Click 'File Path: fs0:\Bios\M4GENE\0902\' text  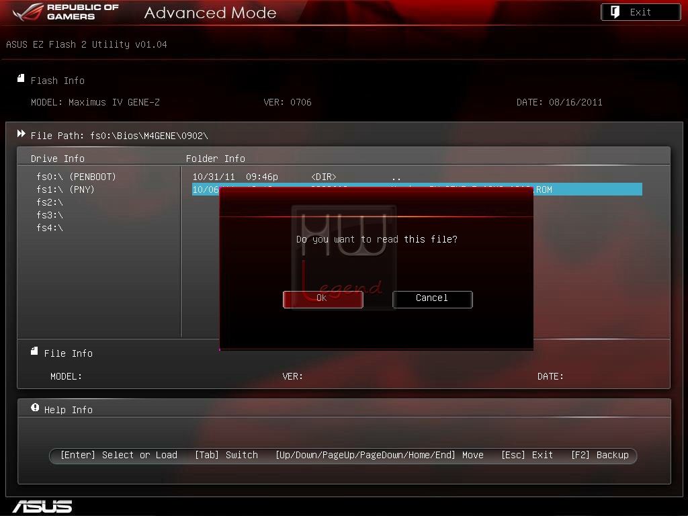[120, 136]
